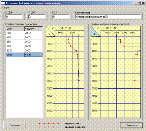Click the Закрыть button
The image size is (146, 131).
15,125
